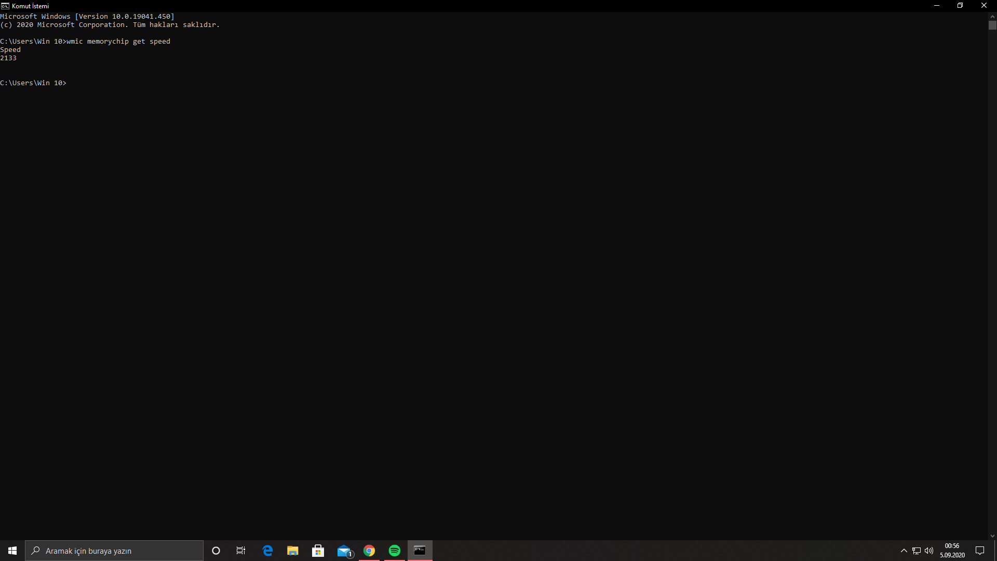This screenshot has width=997, height=561.
Task: Restore down the Komut İstemi window
Action: 960,6
